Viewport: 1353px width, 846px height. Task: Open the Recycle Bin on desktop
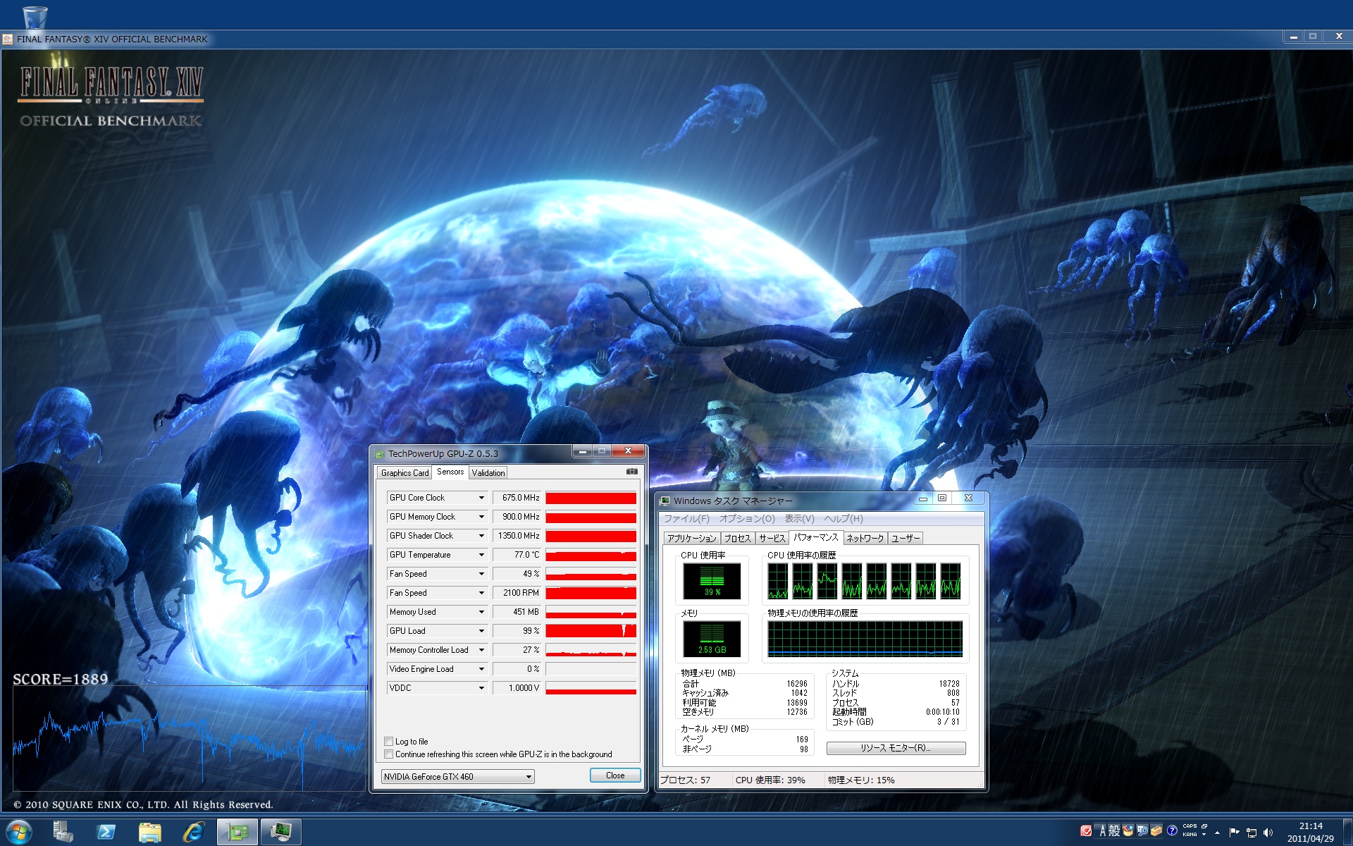pyautogui.click(x=35, y=16)
